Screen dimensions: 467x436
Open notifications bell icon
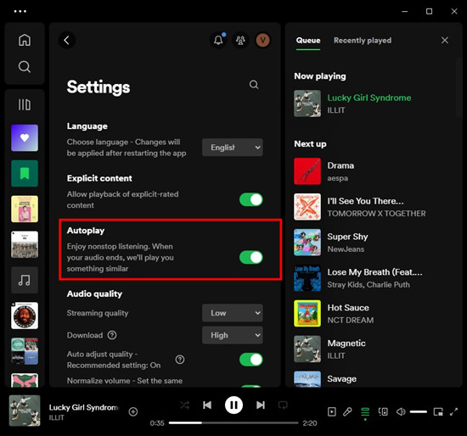click(x=218, y=40)
